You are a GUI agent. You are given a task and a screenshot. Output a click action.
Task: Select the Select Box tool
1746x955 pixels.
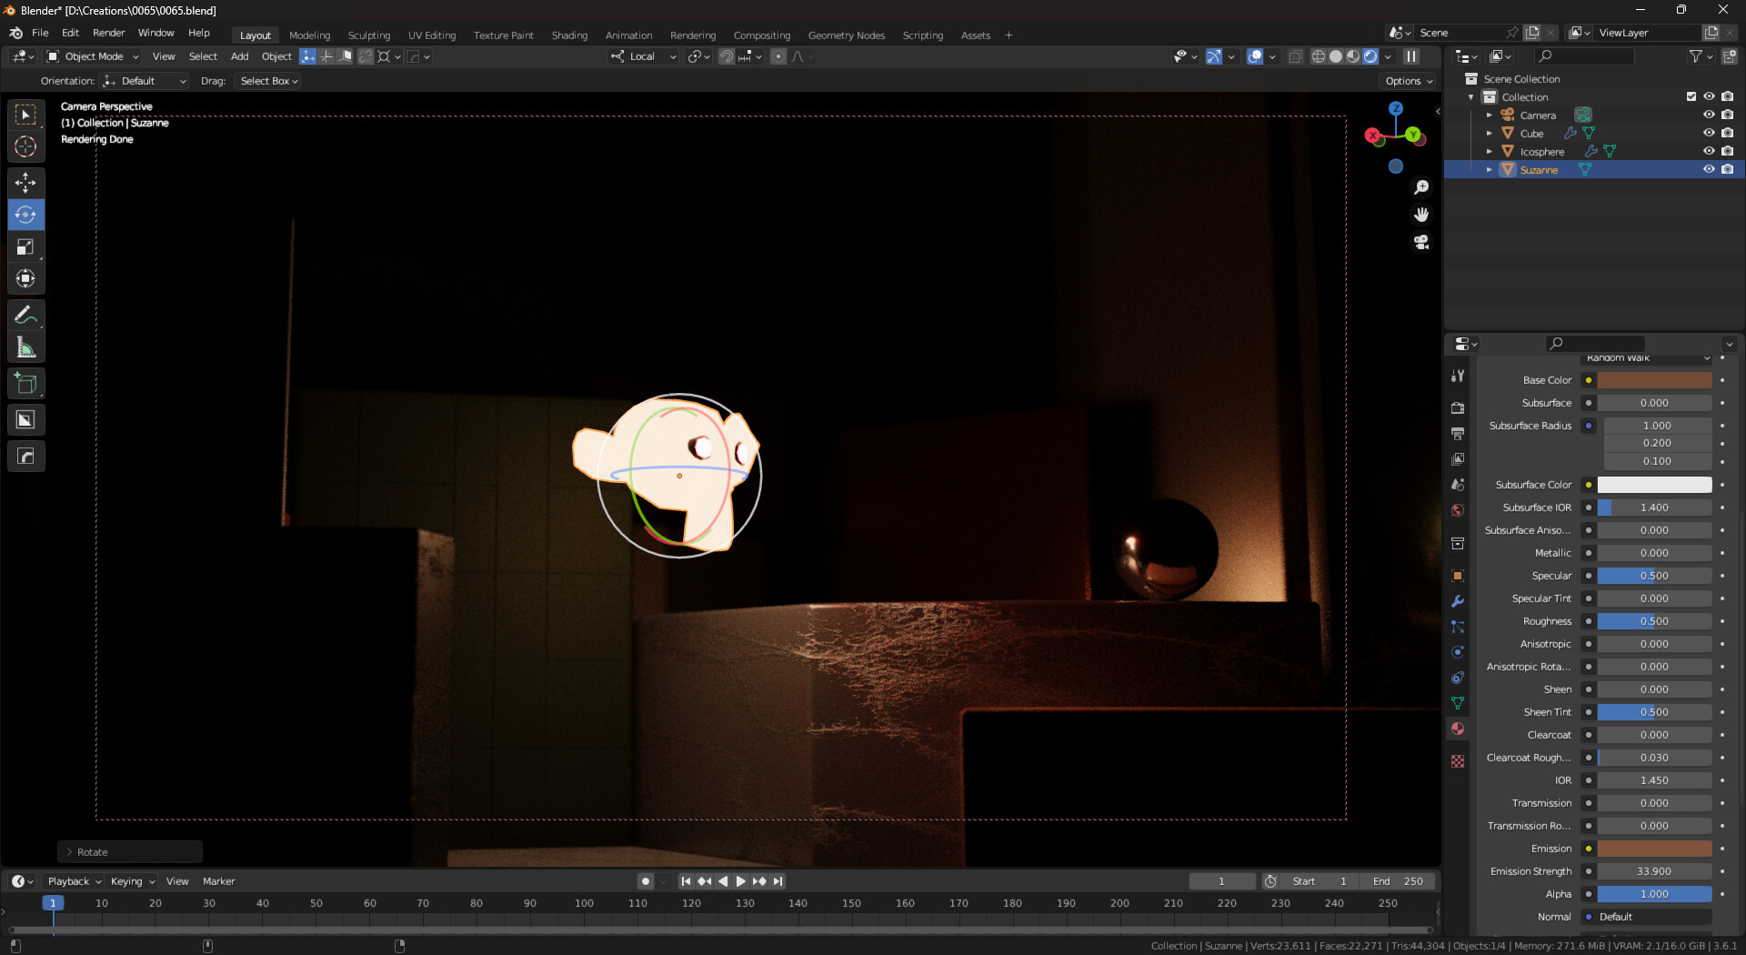[25, 115]
